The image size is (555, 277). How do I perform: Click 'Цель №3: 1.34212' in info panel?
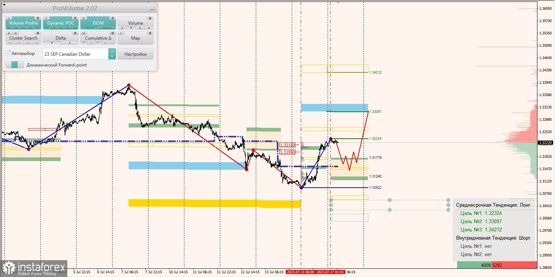[481, 230]
